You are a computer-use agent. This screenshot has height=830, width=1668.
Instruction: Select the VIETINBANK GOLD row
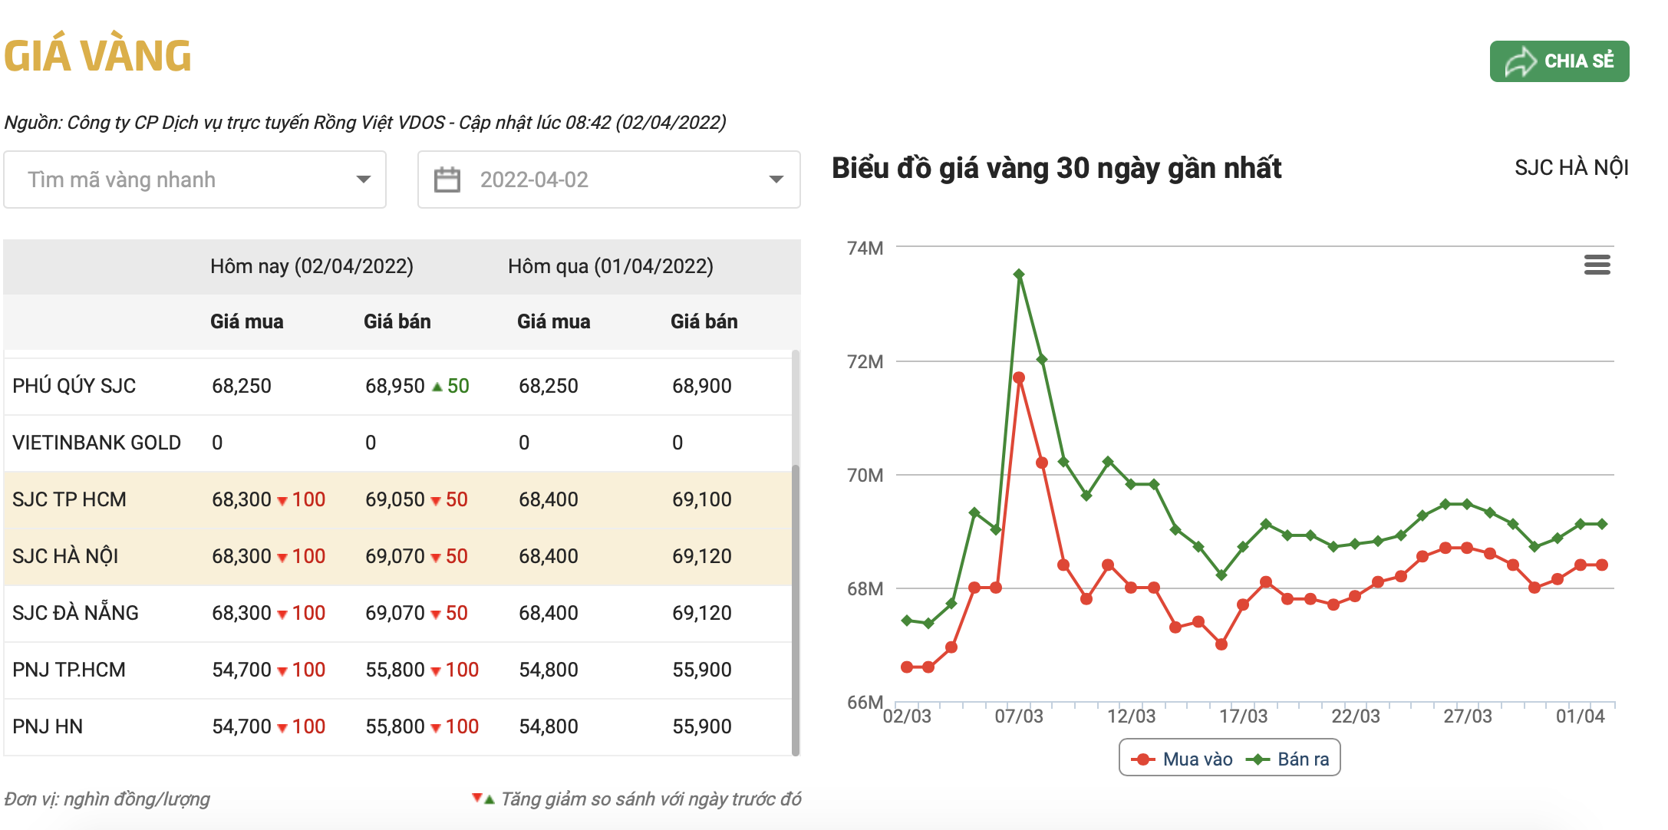(397, 443)
